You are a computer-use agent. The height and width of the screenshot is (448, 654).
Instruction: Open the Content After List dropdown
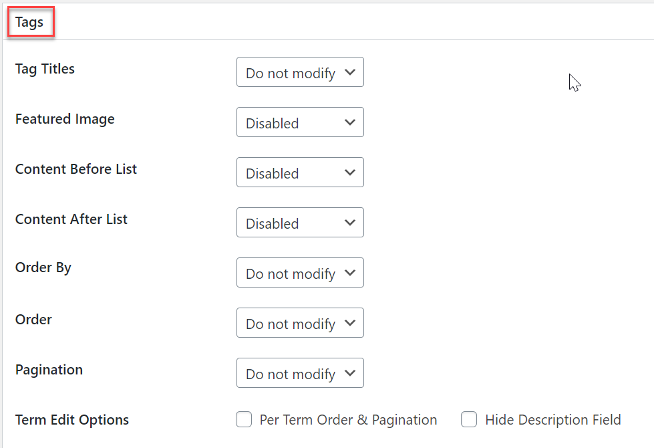[300, 223]
